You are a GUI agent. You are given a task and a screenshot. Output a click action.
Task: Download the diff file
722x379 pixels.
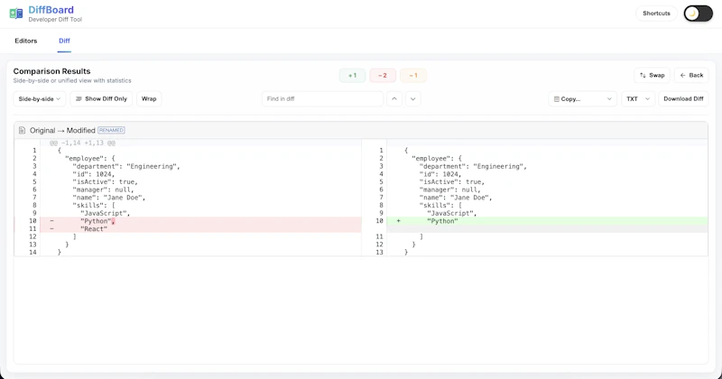point(683,99)
